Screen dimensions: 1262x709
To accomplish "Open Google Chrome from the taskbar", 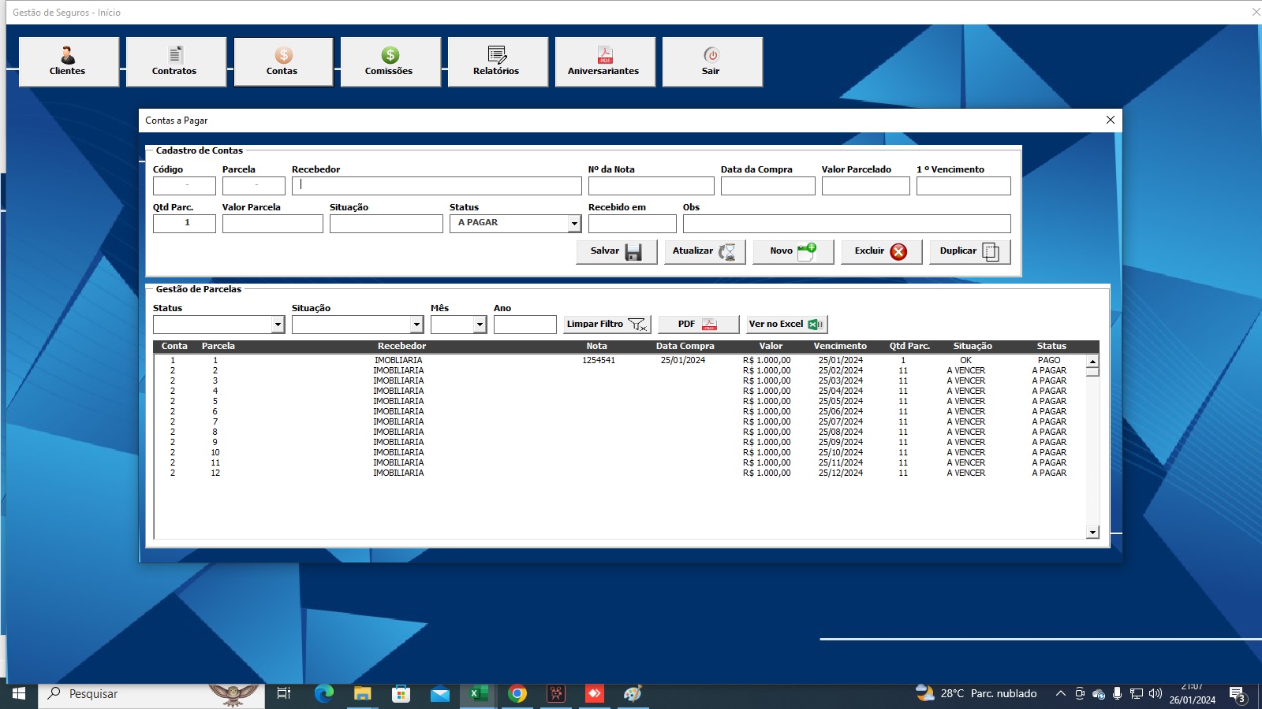I will (x=517, y=693).
